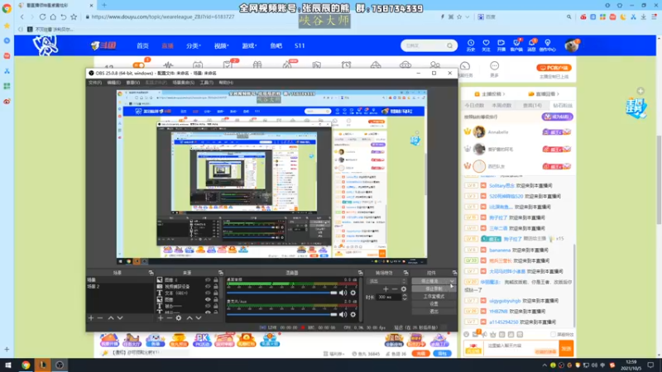662x372 pixels.
Task: Click the Douyu search magnifier icon
Action: 449,45
